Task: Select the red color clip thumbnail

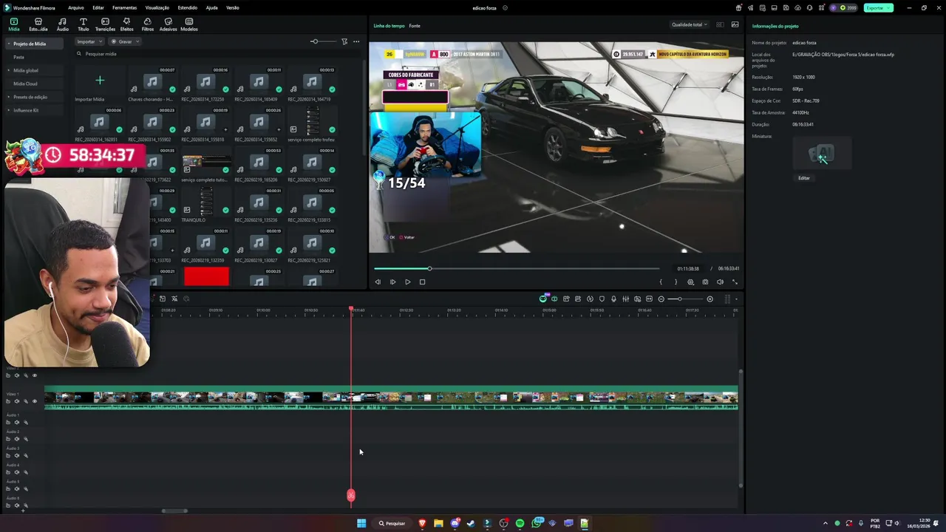Action: (206, 276)
